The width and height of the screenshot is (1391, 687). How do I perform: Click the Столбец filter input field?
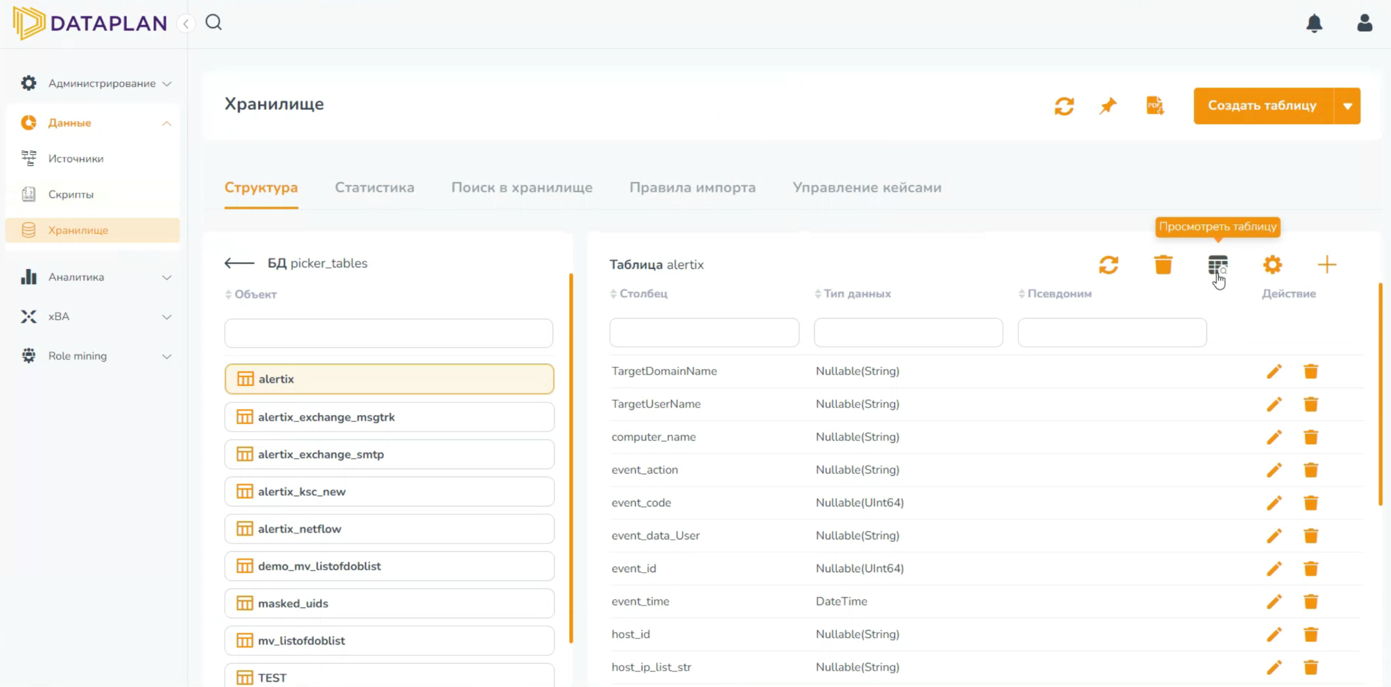pyautogui.click(x=704, y=333)
